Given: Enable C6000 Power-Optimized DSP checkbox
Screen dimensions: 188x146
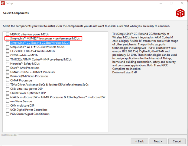Looking at the screenshot, I should click(8, 93).
